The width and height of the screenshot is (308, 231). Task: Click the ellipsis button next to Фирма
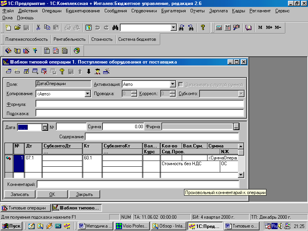[x=236, y=127]
